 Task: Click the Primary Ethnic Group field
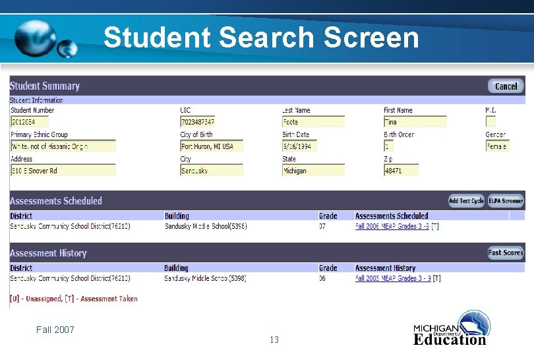pos(63,146)
